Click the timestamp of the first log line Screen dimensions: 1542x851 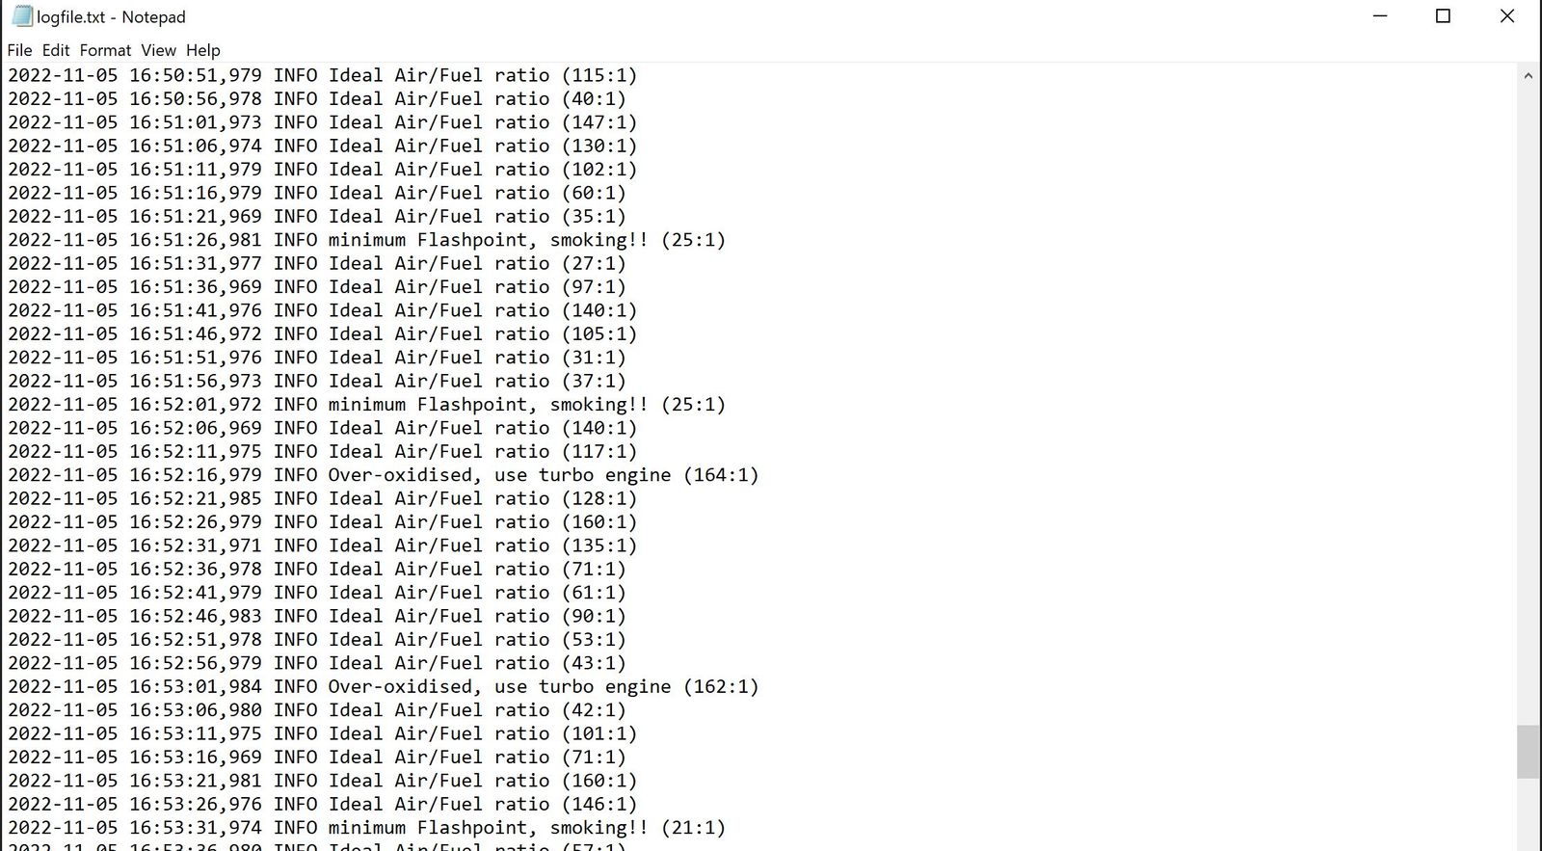point(135,74)
